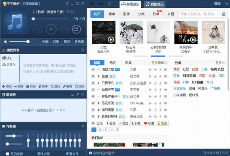Select the 热歌 hot songs tab

point(113,63)
